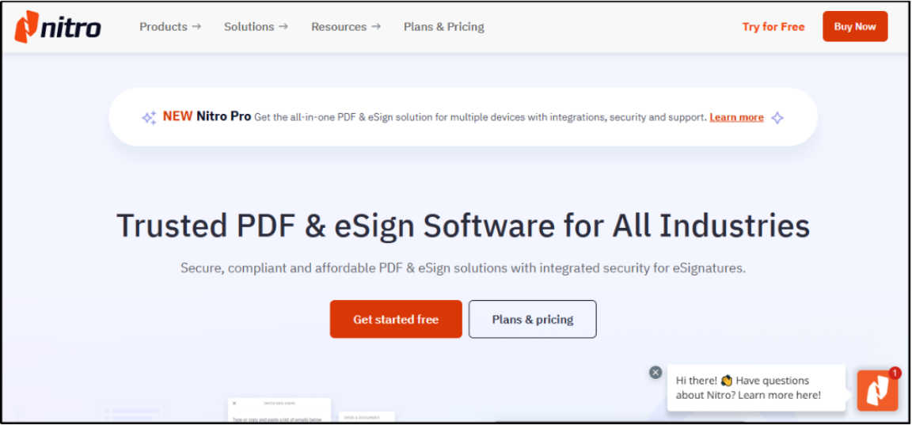912x425 pixels.
Task: Open the Solutions menu
Action: coord(256,27)
